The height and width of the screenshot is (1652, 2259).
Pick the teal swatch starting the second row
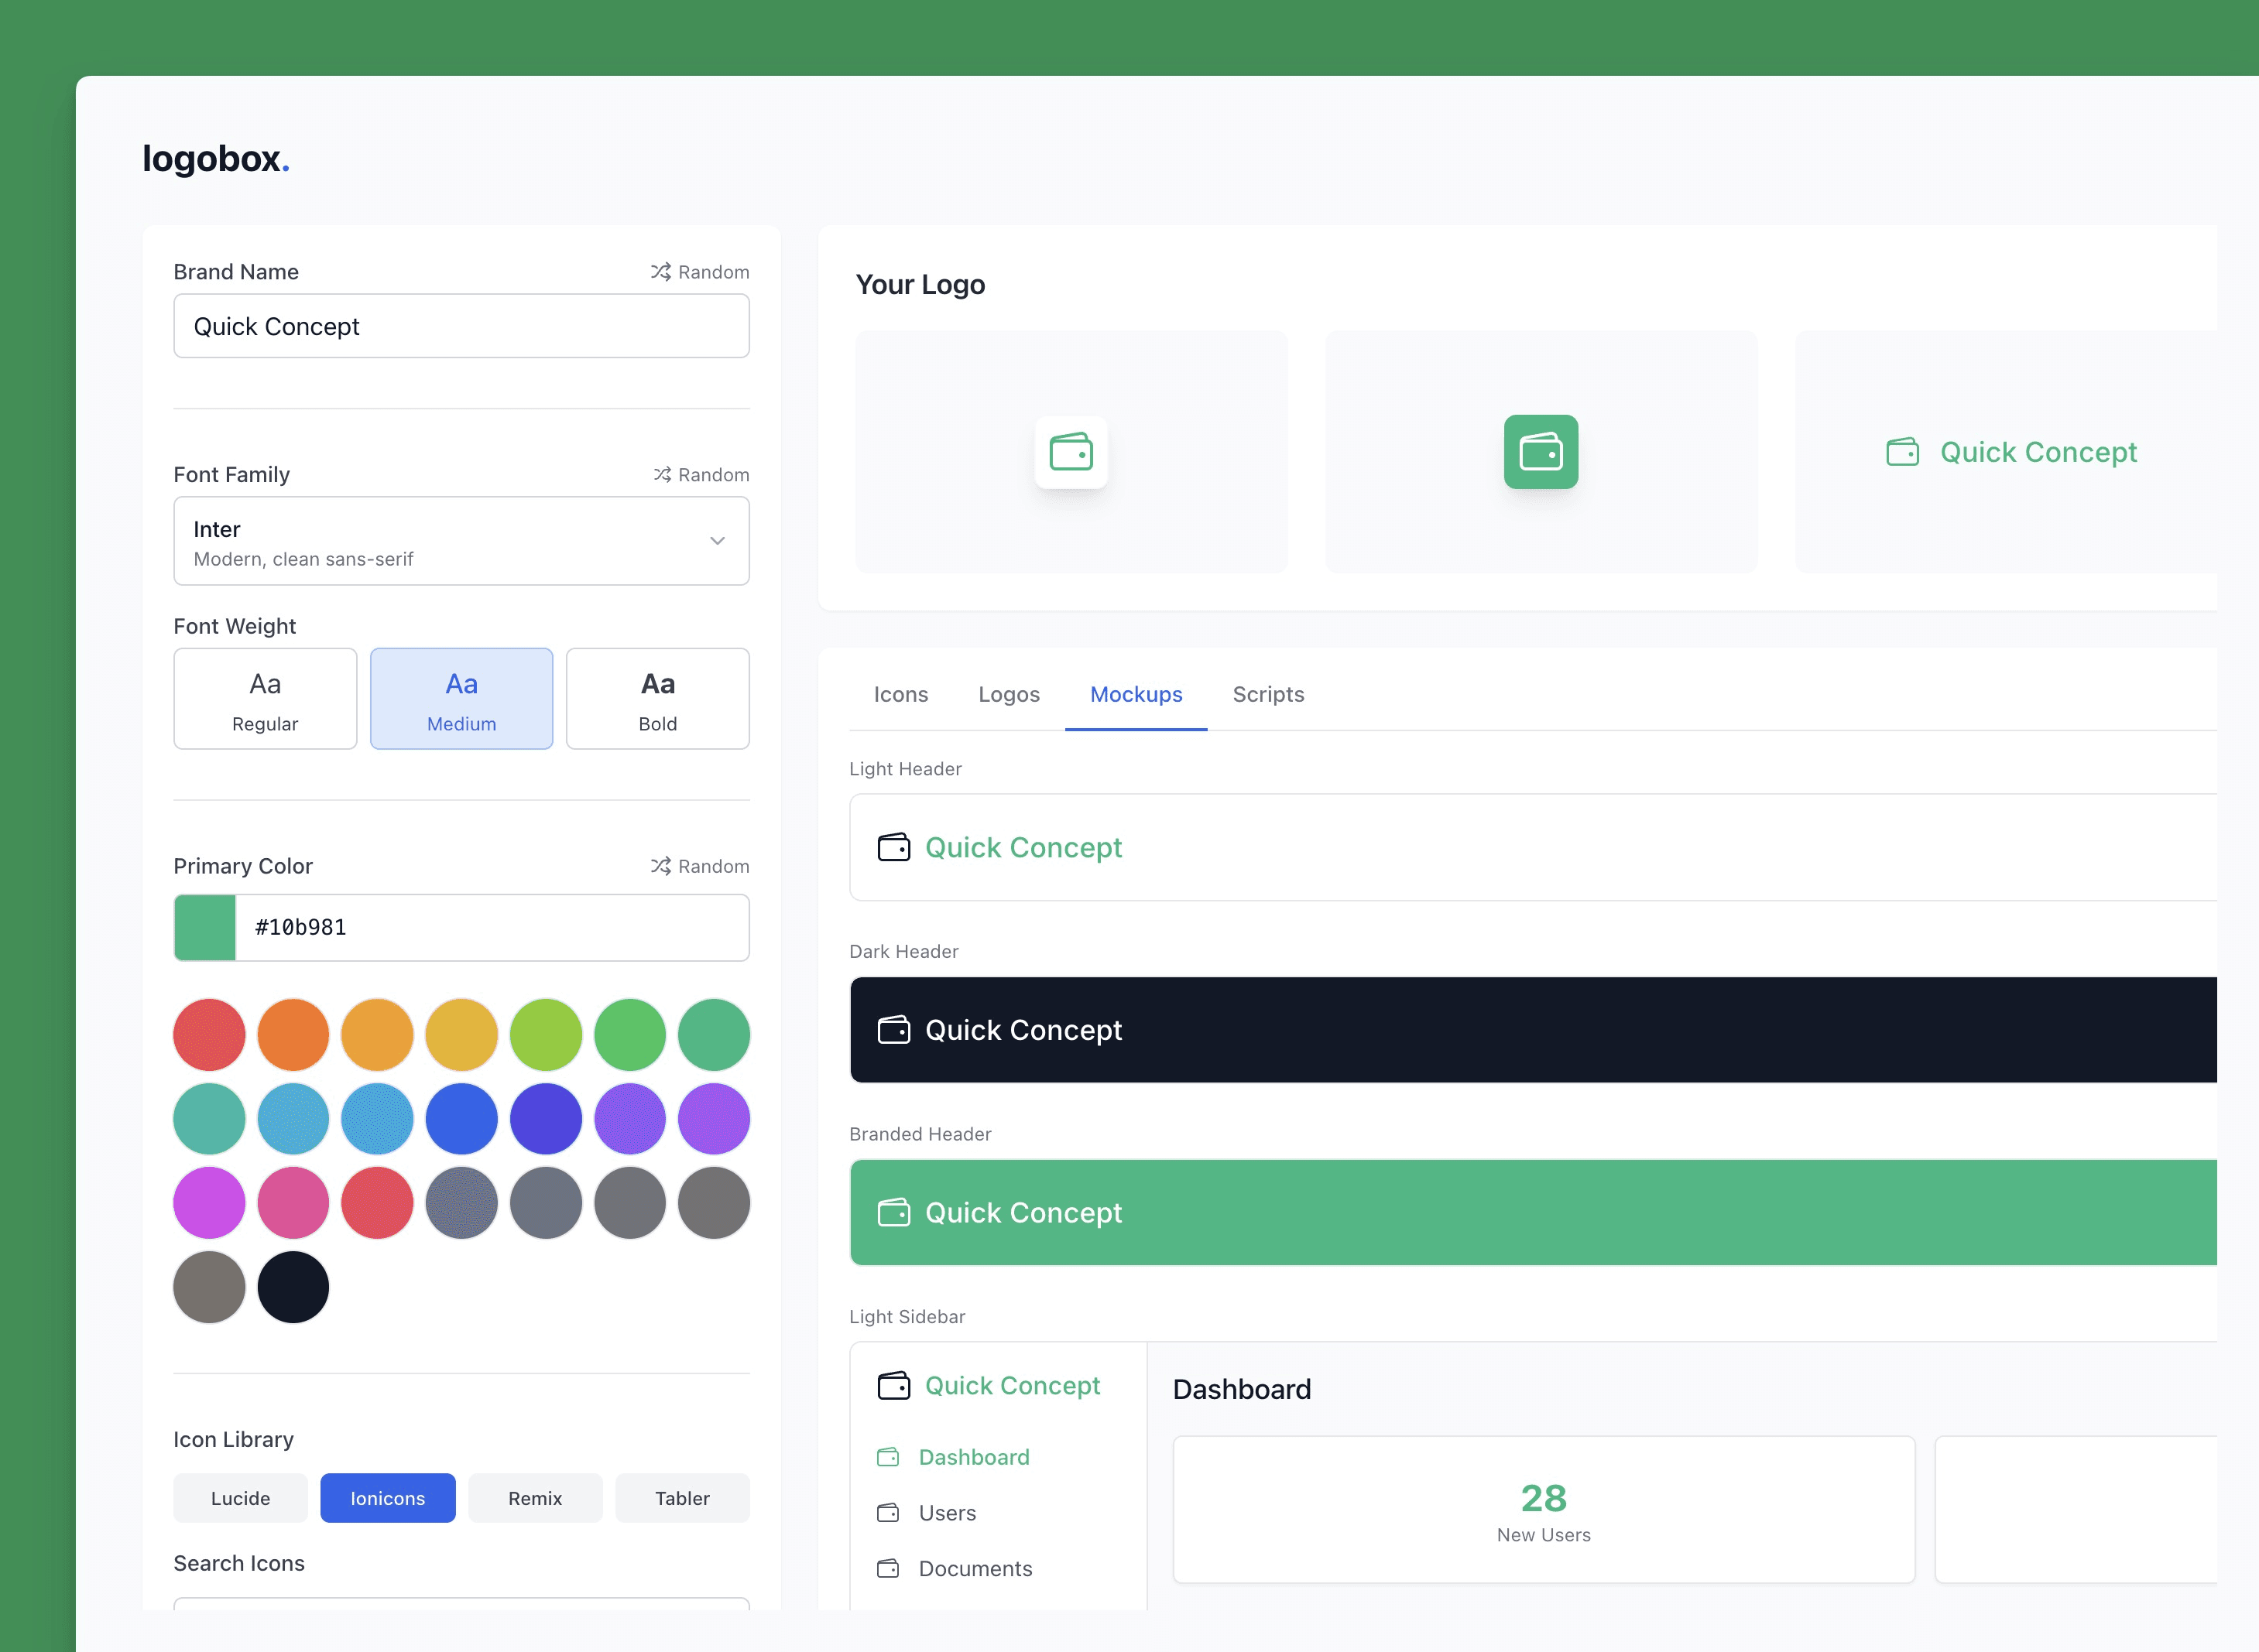click(209, 1119)
